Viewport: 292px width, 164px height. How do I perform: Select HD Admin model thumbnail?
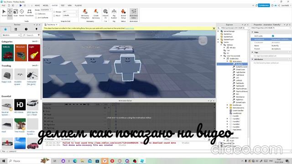(20, 105)
